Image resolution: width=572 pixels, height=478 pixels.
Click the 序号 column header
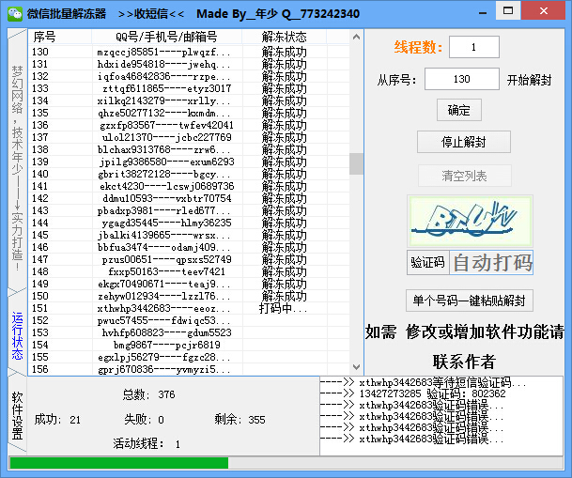(60, 37)
